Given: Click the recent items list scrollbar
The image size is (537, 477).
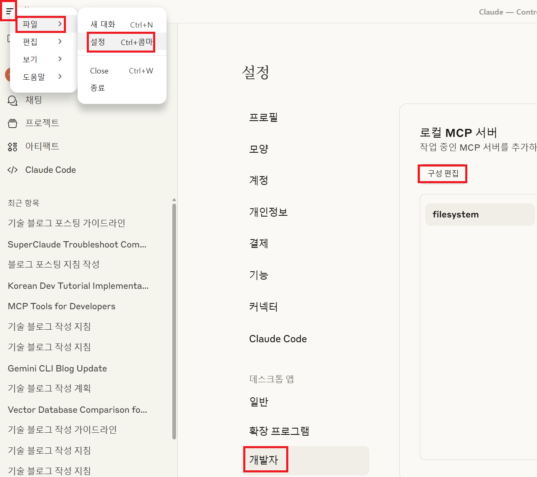Looking at the screenshot, I should (174, 321).
